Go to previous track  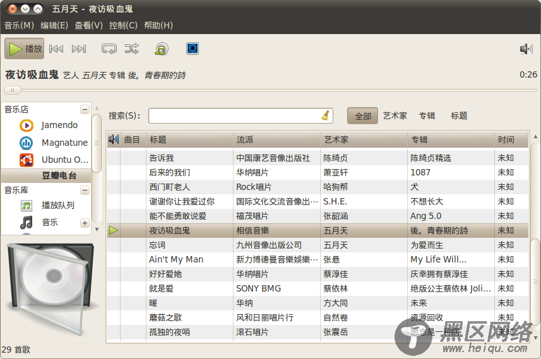56,49
